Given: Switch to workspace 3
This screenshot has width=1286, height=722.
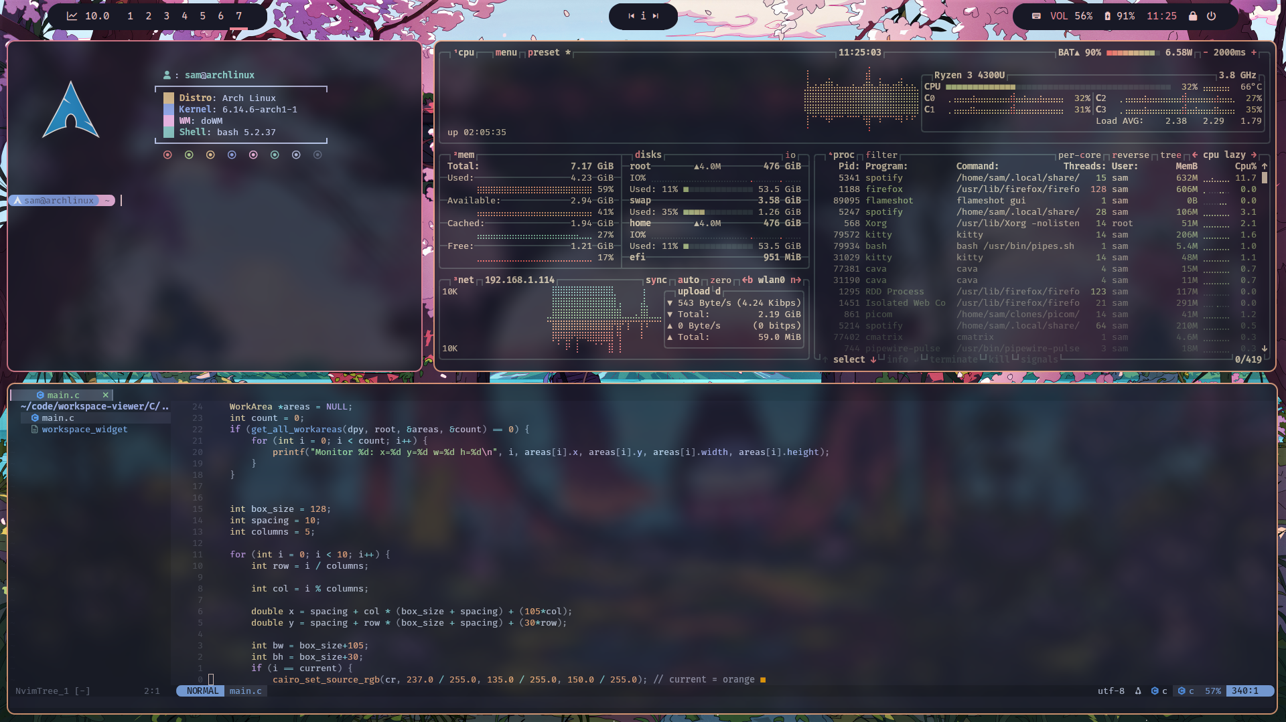Looking at the screenshot, I should [166, 16].
